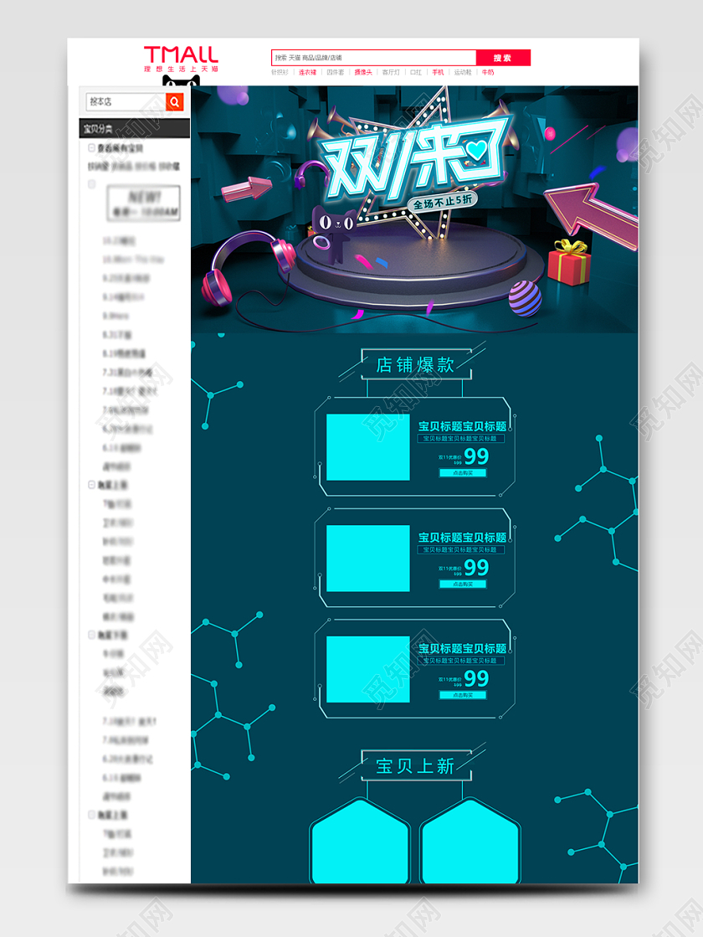
Task: Open the 手机 hot search link
Action: [438, 73]
